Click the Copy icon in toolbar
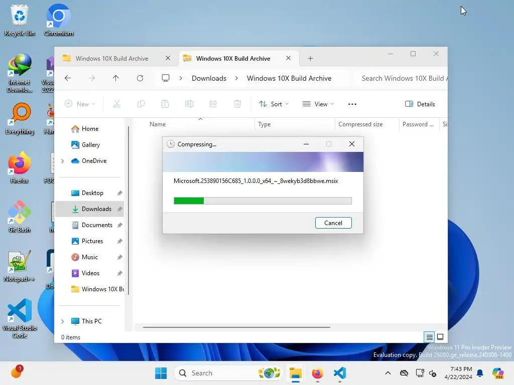The width and height of the screenshot is (514, 385). click(x=141, y=104)
